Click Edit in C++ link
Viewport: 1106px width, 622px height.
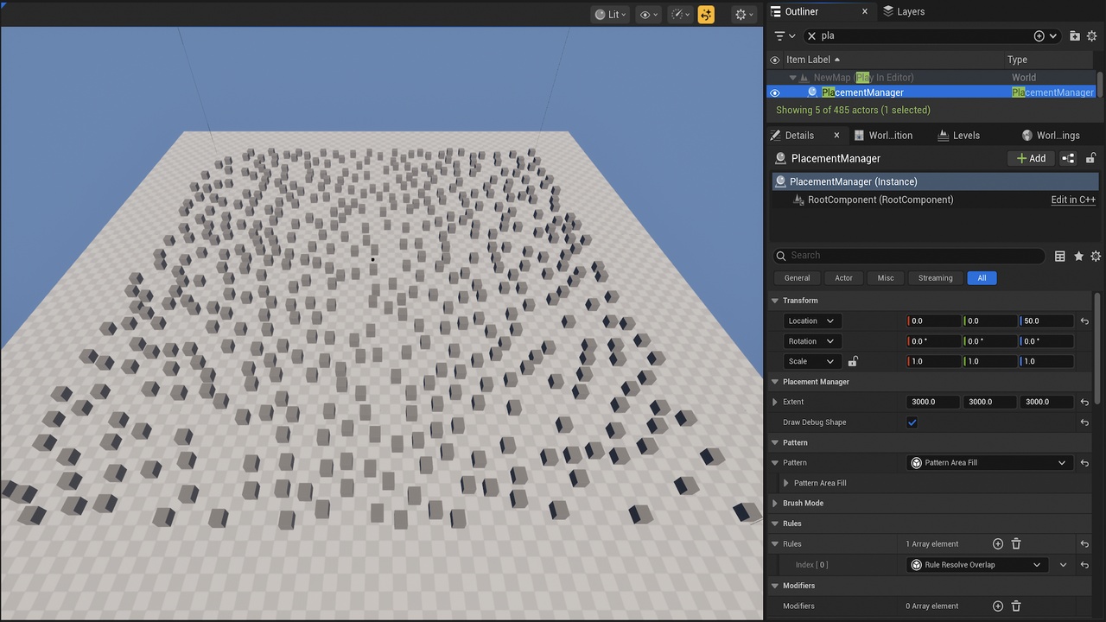click(x=1073, y=200)
